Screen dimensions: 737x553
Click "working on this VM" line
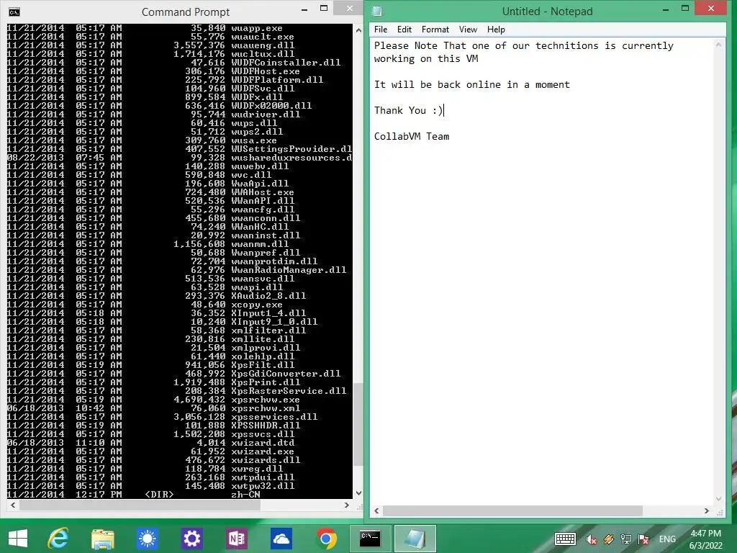pyautogui.click(x=426, y=59)
